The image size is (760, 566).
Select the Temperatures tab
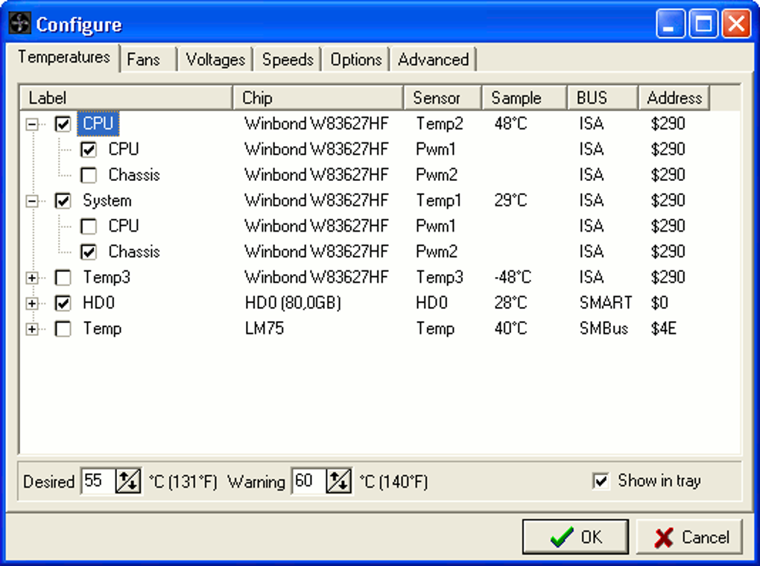point(63,57)
